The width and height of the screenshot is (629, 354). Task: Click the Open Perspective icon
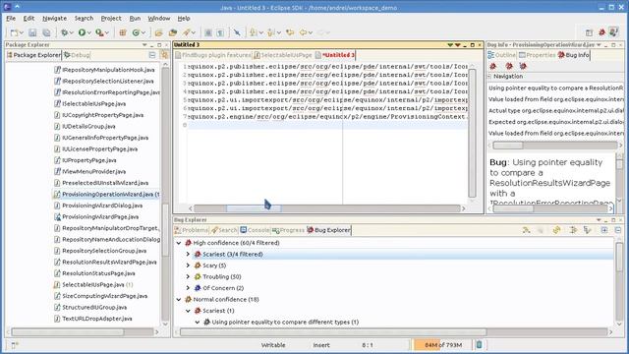point(589,32)
